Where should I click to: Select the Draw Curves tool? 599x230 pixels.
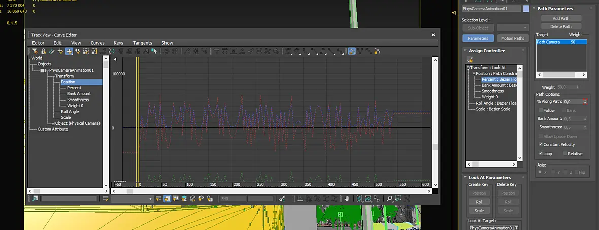click(x=52, y=51)
